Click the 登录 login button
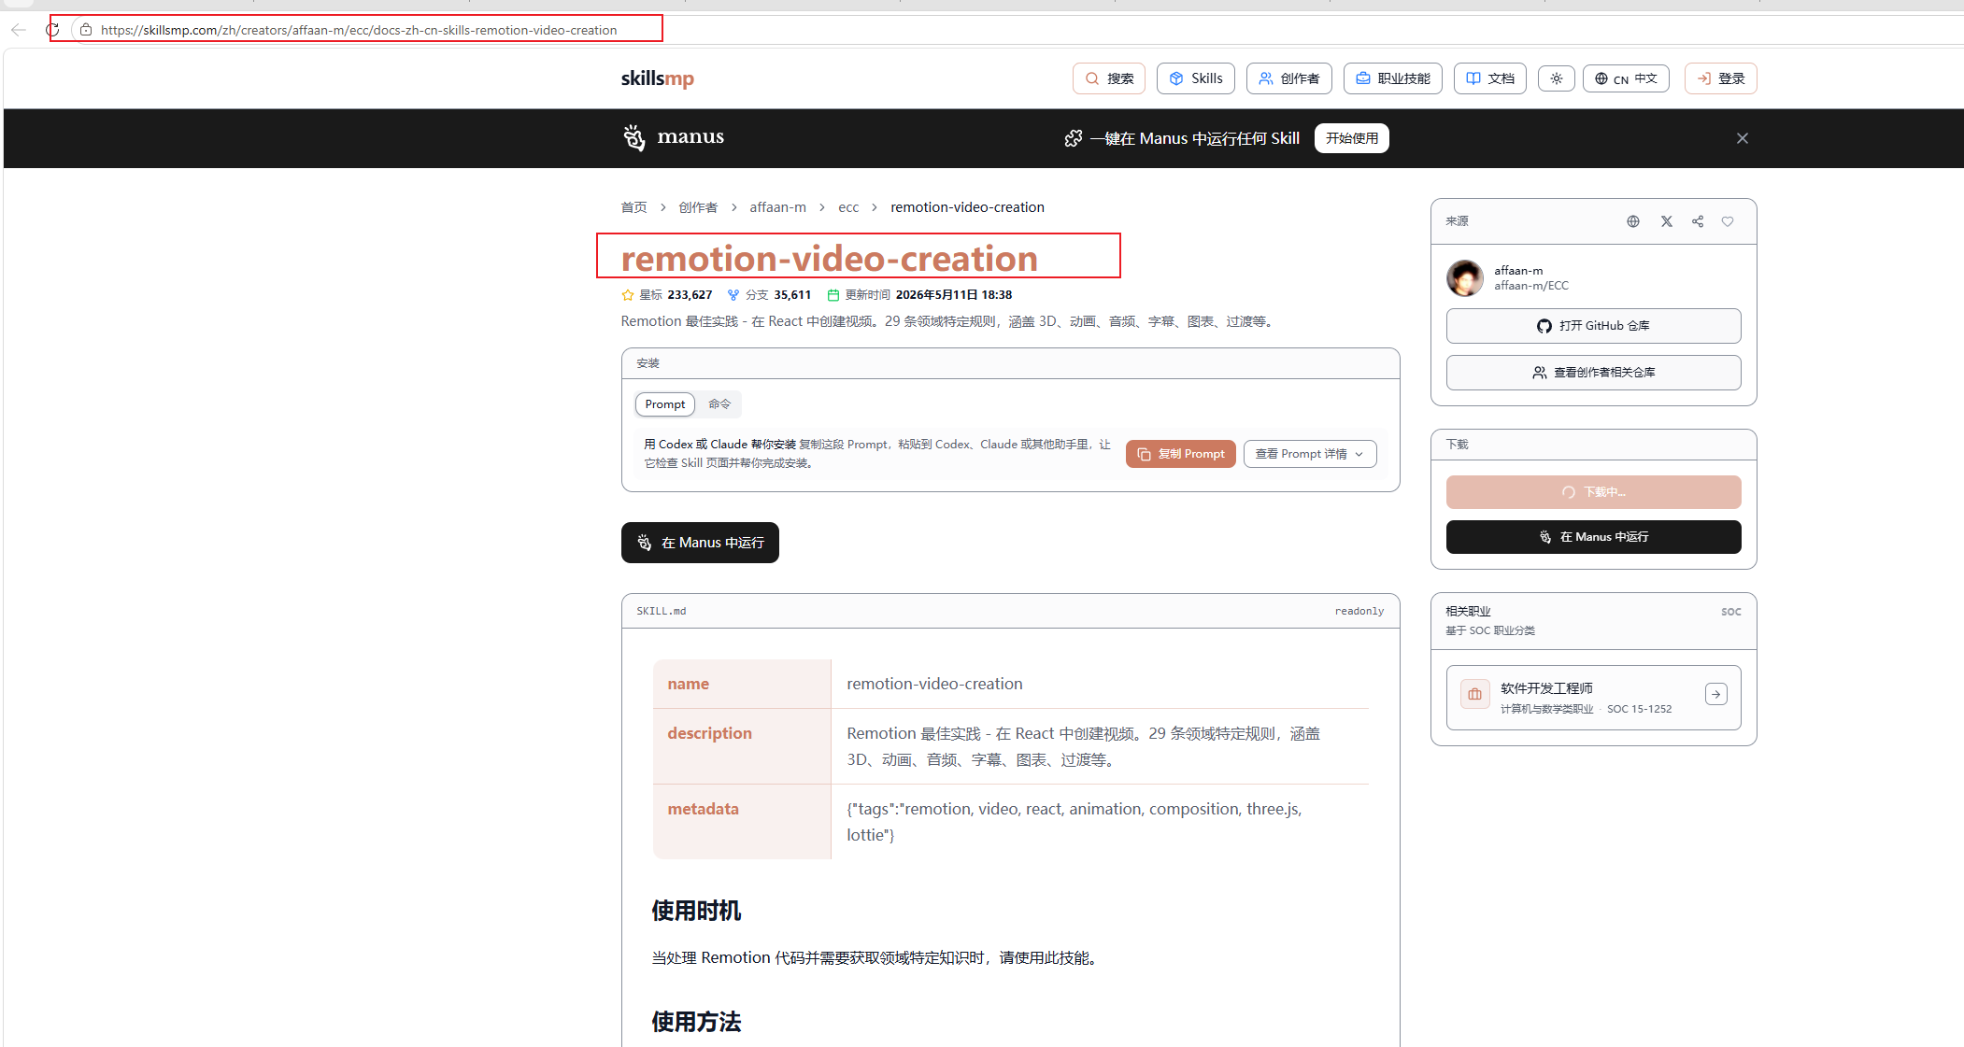Image resolution: width=1964 pixels, height=1047 pixels. (x=1721, y=78)
